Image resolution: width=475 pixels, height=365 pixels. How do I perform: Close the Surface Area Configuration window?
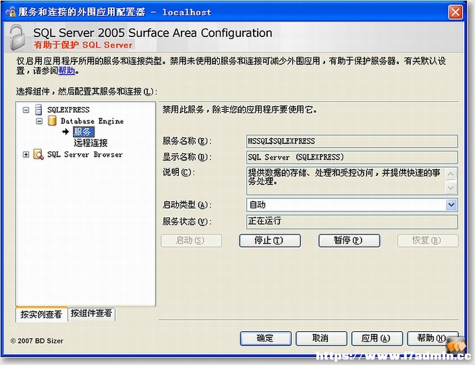pyautogui.click(x=455, y=12)
